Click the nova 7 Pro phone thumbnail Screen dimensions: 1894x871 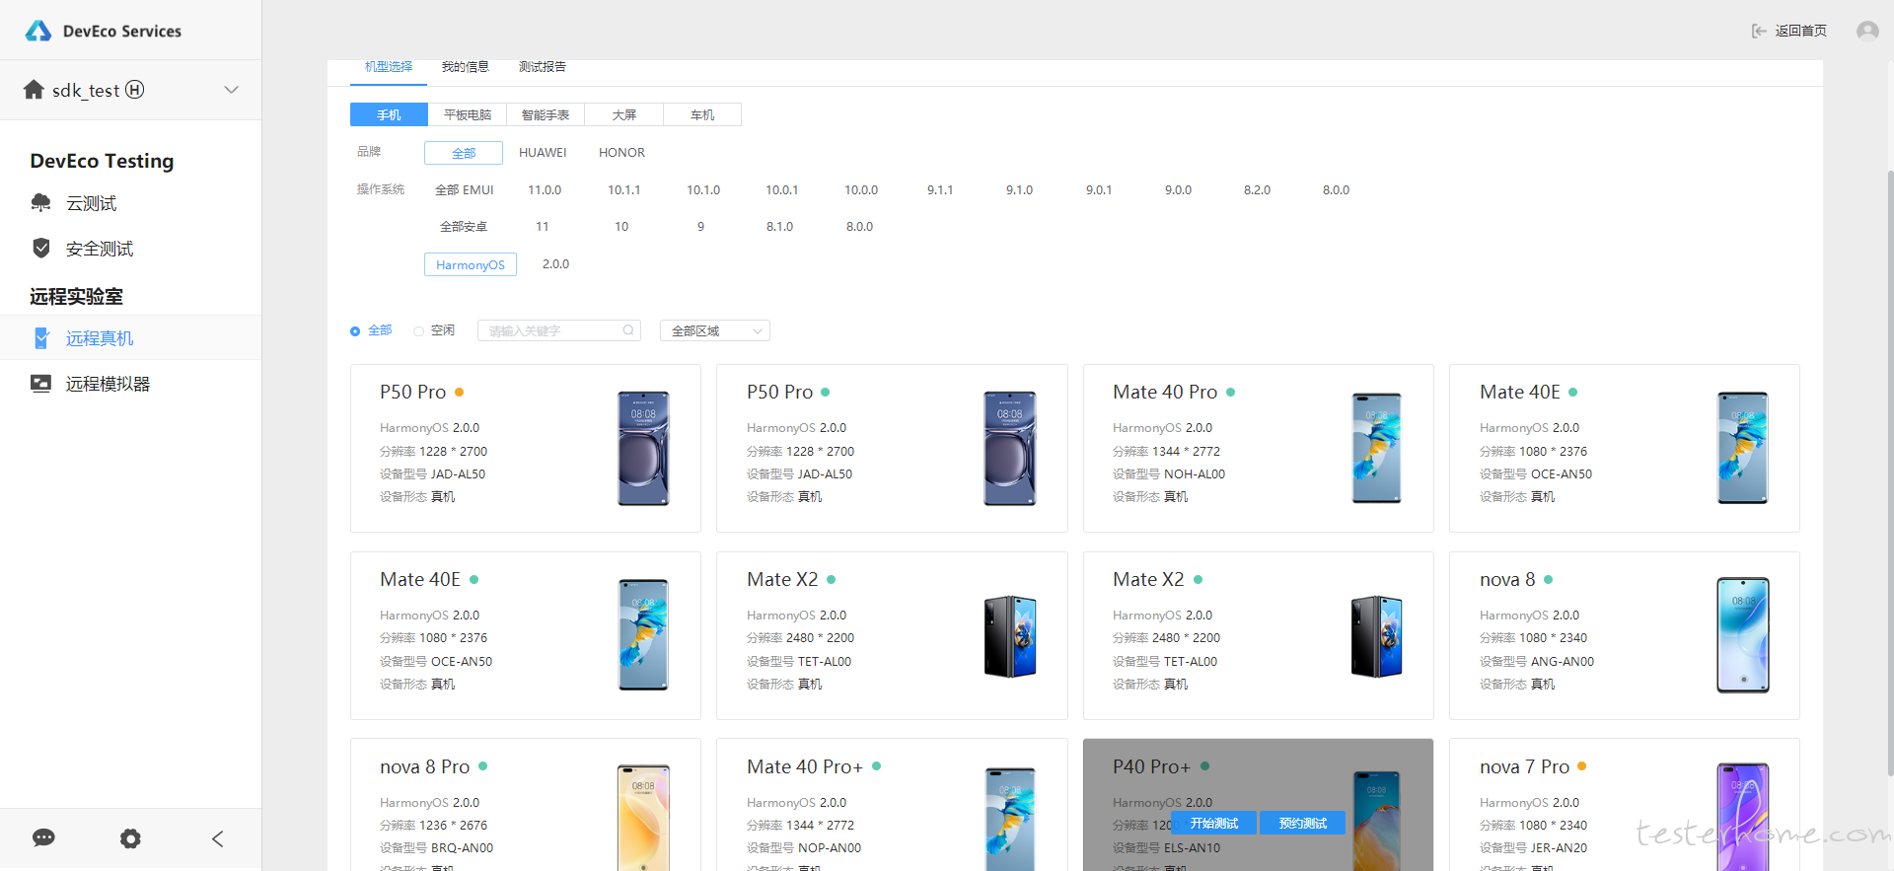click(x=1743, y=817)
